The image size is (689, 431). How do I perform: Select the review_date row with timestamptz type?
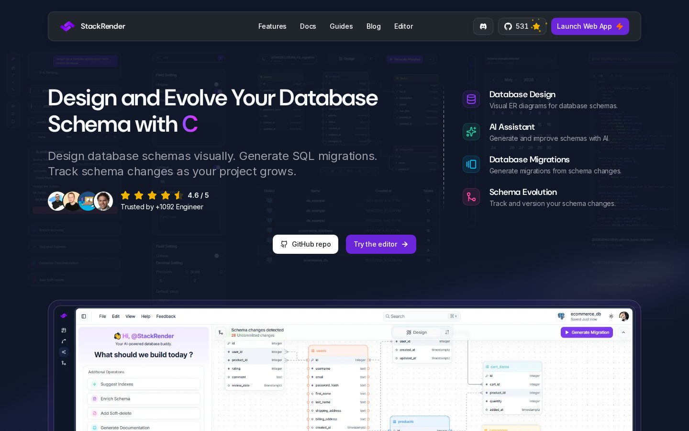[255, 386]
